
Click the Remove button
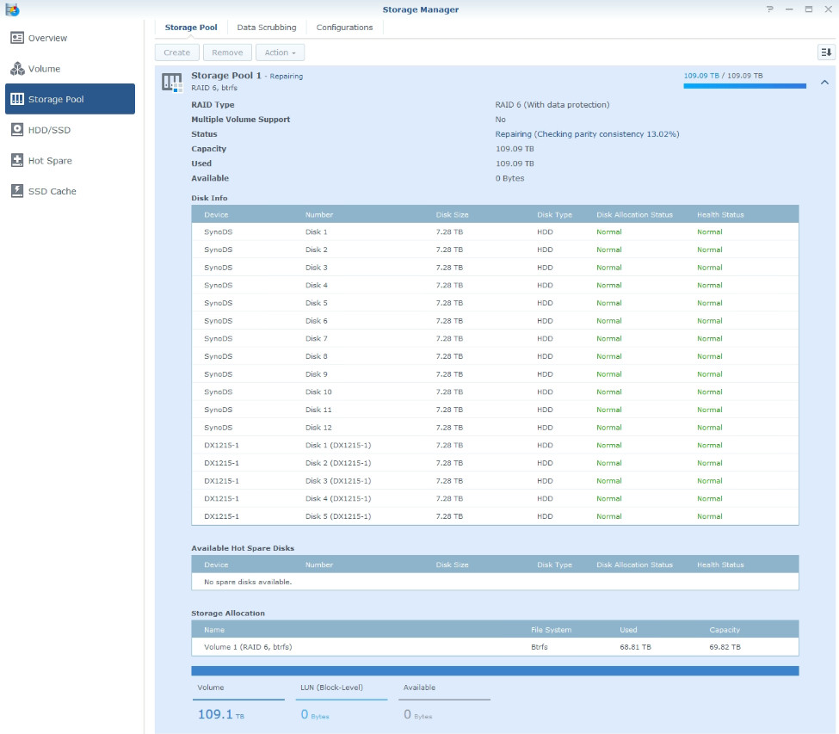(226, 52)
